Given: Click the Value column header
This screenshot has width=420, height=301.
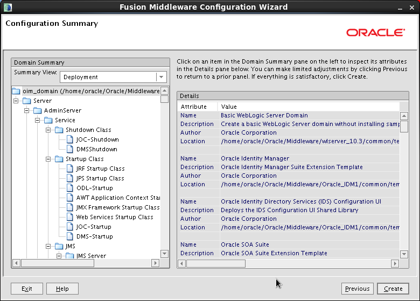Looking at the screenshot, I should (x=309, y=107).
